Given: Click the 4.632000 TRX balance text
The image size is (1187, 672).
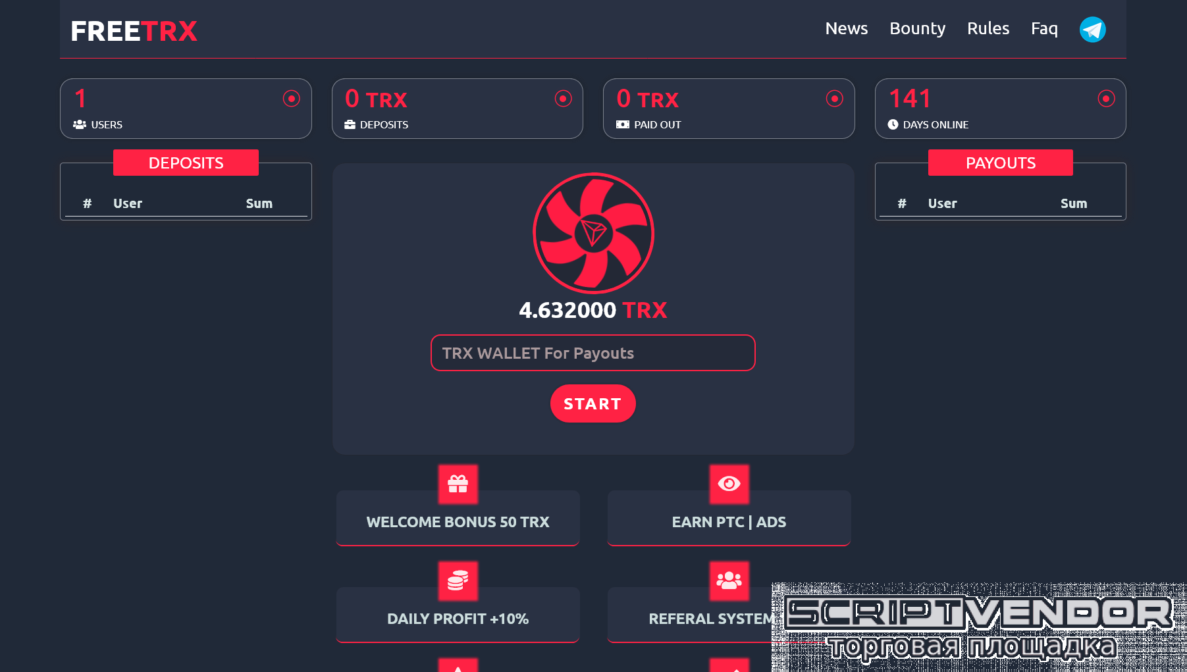Looking at the screenshot, I should point(593,310).
